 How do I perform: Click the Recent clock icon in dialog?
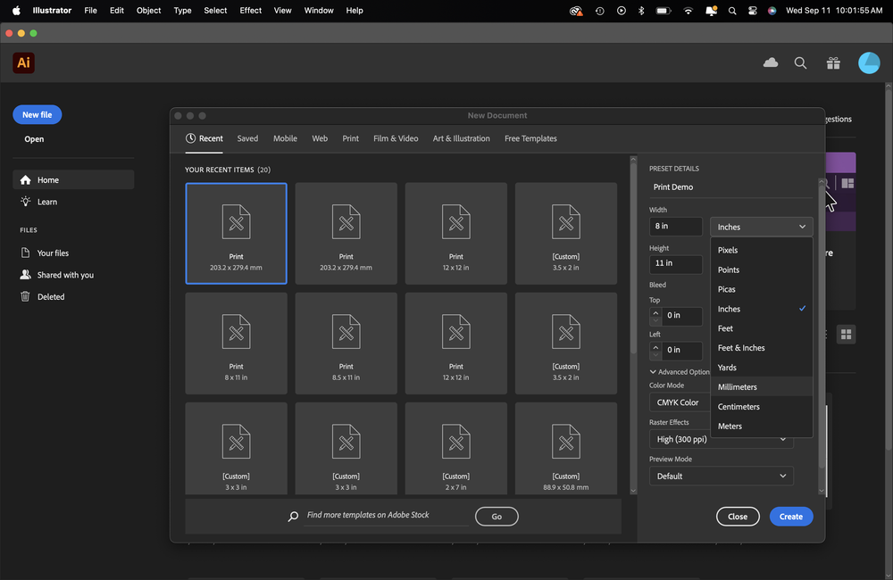tap(190, 138)
